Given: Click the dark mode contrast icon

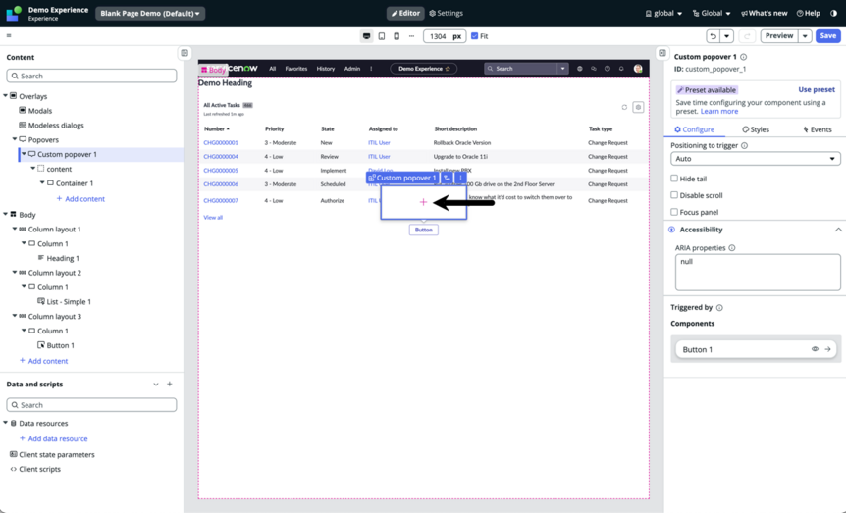Looking at the screenshot, I should point(833,14).
